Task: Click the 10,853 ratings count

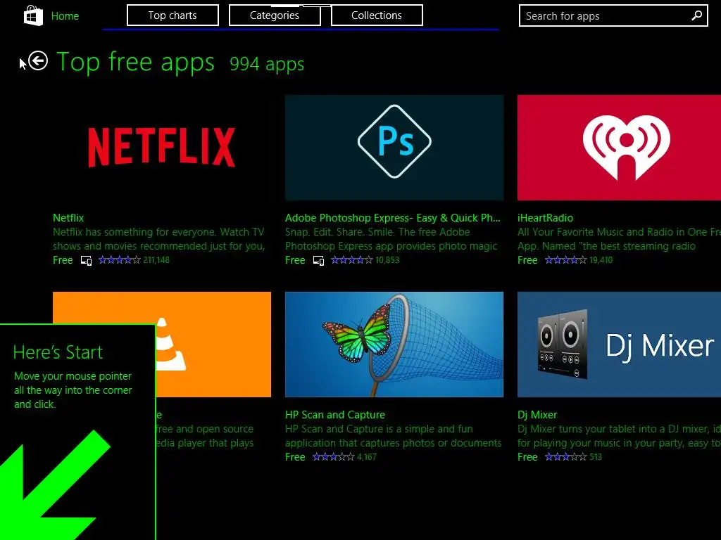Action: [388, 260]
